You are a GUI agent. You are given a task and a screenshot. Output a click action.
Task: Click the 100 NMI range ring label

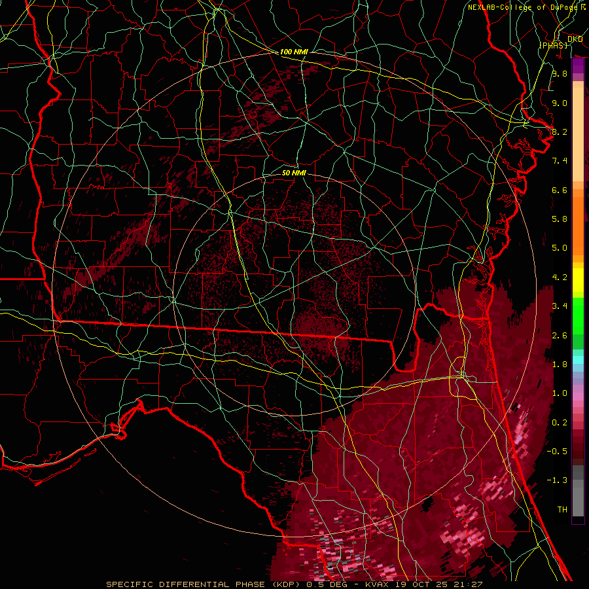point(294,52)
